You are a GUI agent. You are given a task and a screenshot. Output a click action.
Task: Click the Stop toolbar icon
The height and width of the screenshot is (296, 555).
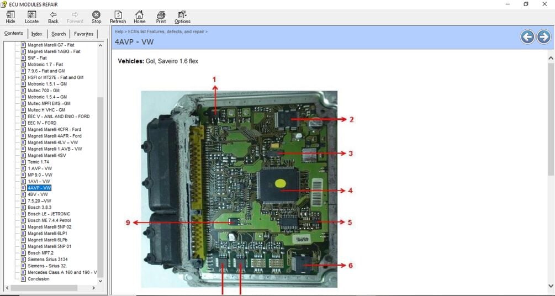(x=96, y=14)
